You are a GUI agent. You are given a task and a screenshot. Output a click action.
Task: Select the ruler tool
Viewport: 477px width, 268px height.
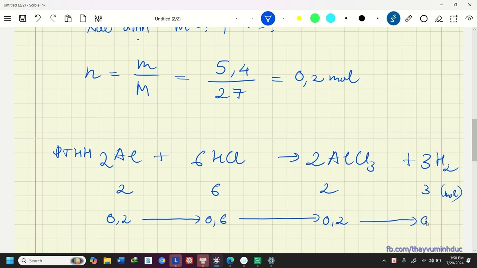pyautogui.click(x=408, y=18)
